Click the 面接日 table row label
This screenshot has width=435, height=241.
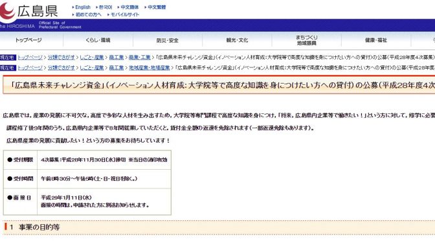click(20, 198)
